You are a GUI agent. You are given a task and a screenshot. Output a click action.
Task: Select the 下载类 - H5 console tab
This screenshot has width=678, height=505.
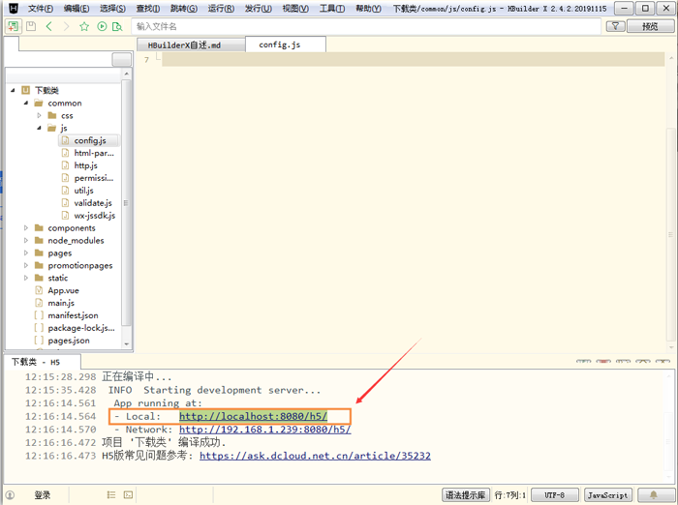pyautogui.click(x=43, y=362)
